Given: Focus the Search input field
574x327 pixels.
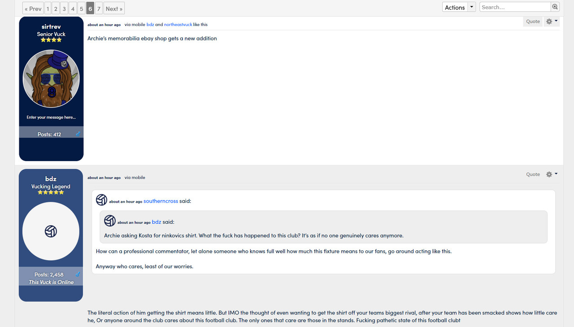Looking at the screenshot, I should pos(515,7).
